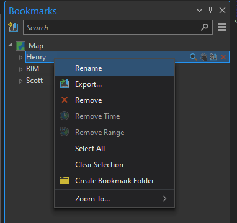The height and width of the screenshot is (223, 237).
Task: Click the greyed Remove Time entry
Action: (x=114, y=116)
